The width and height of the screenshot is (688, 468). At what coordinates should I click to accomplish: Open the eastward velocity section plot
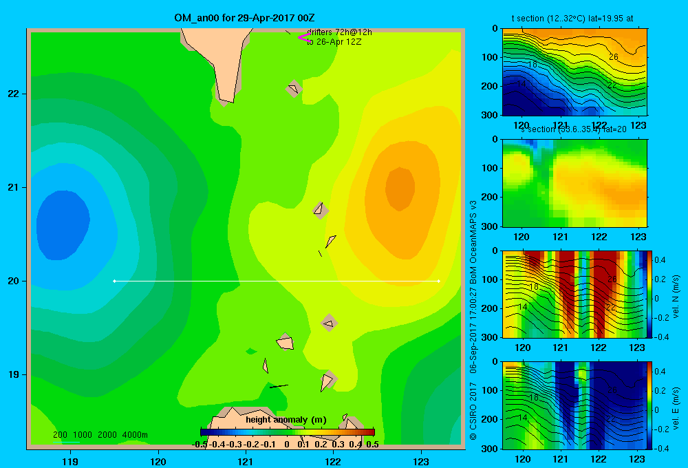[574, 405]
